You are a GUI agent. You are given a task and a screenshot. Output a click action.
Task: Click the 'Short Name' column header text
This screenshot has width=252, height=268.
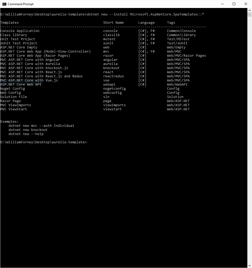pos(114,23)
